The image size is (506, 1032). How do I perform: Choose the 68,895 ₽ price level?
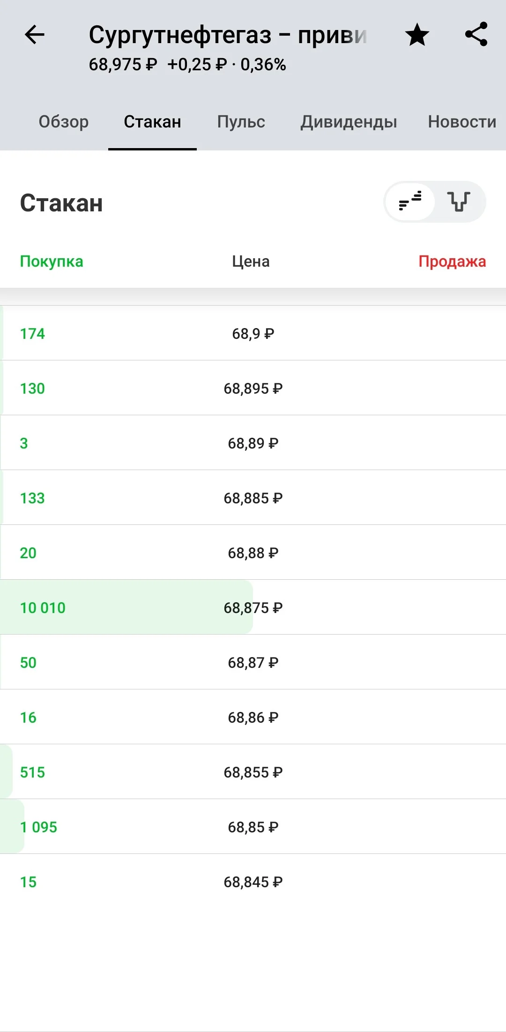[253, 388]
